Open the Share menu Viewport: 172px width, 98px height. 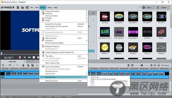49,7
